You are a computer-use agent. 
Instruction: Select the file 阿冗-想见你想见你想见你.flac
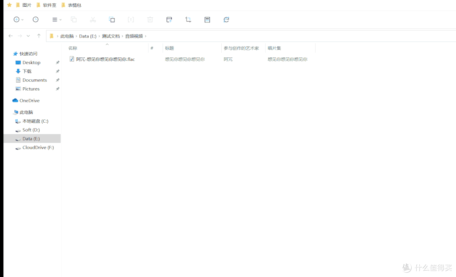point(105,59)
